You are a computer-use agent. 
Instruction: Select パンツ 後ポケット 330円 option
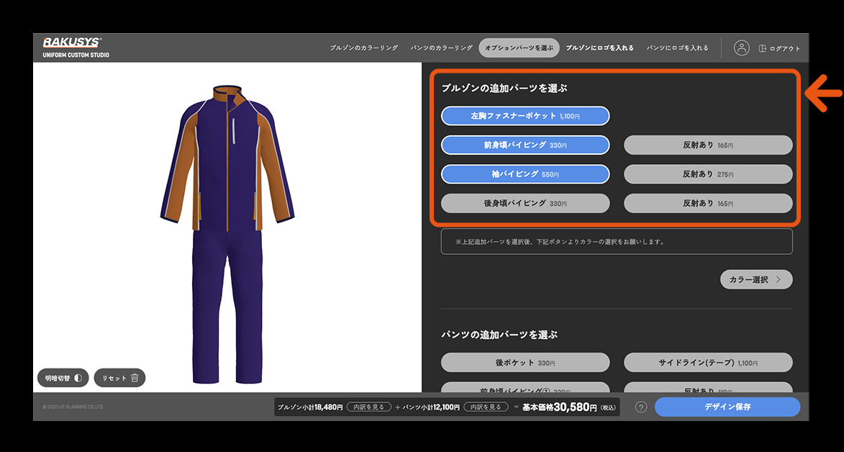tap(525, 363)
